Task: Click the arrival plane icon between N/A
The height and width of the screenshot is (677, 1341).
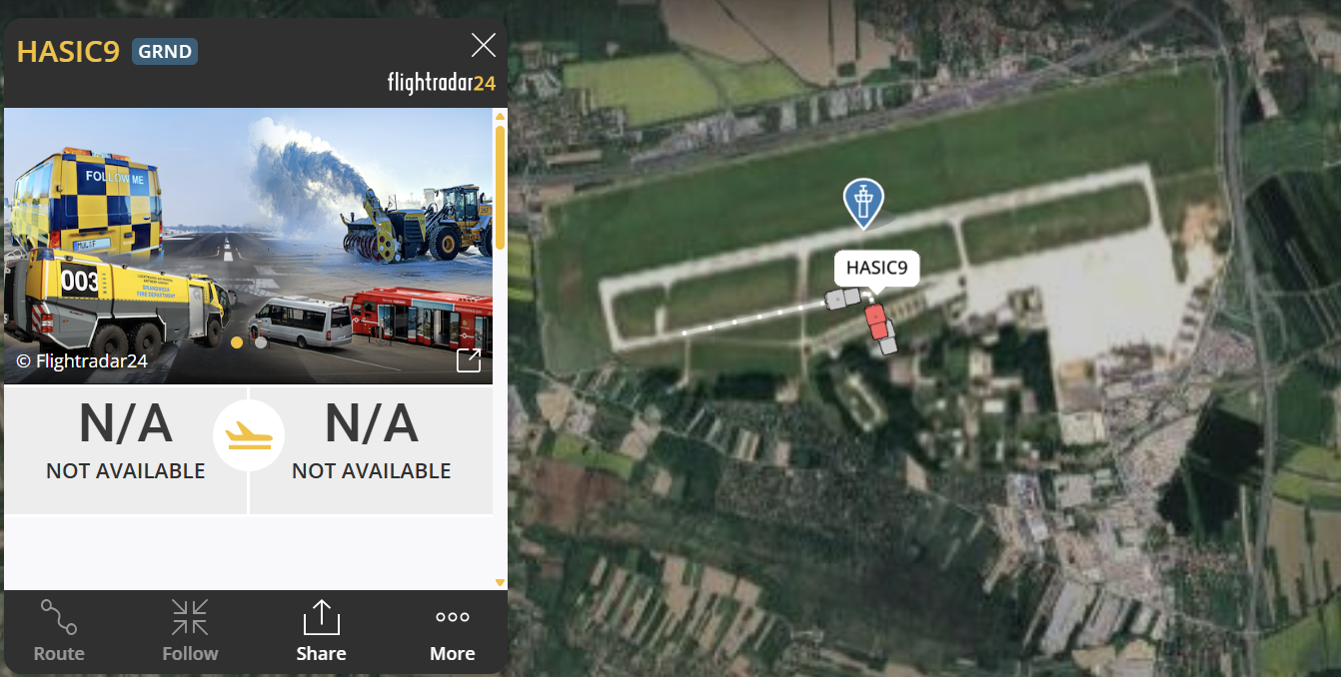Action: tap(249, 436)
